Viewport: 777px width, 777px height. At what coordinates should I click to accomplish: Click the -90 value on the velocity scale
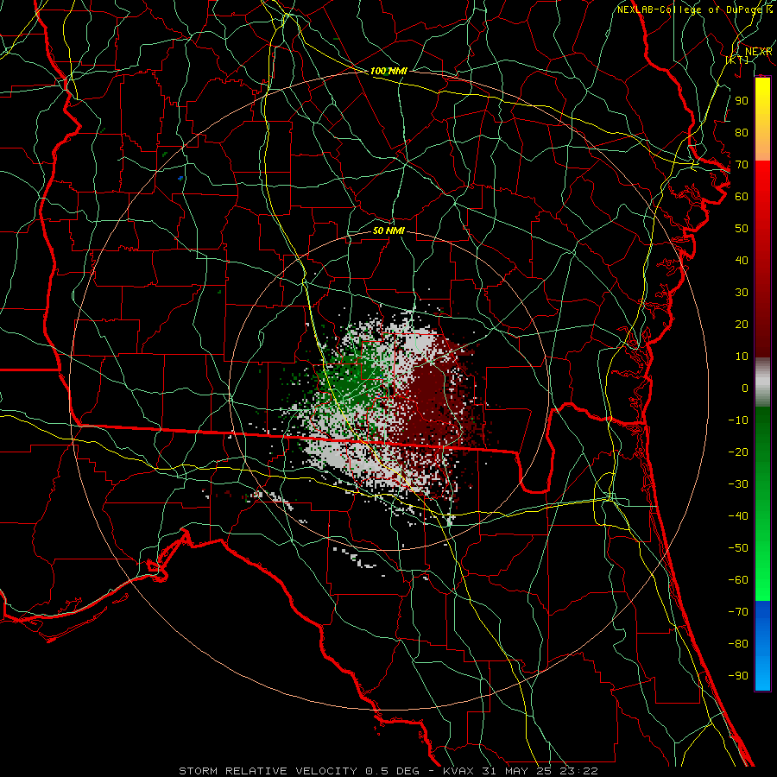click(x=738, y=676)
